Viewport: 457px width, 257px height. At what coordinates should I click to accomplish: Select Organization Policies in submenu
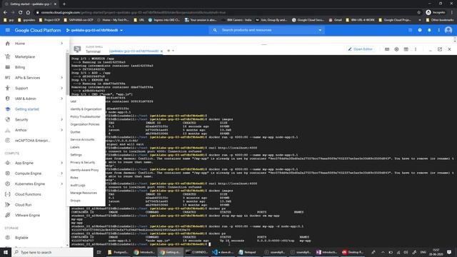point(85,124)
